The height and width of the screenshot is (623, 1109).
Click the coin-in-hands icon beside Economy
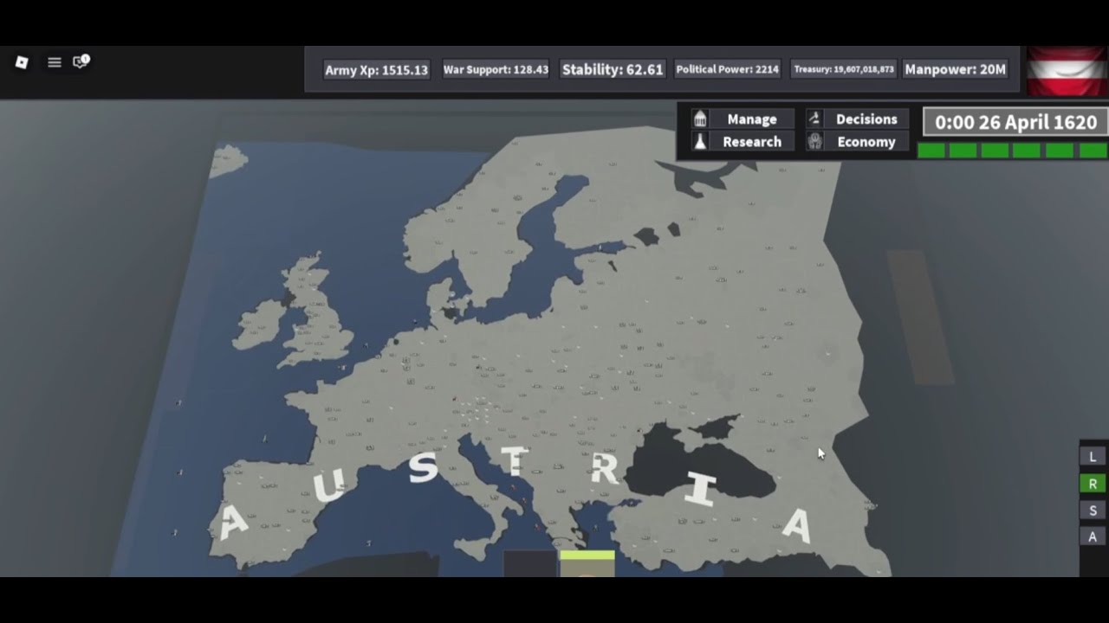814,141
